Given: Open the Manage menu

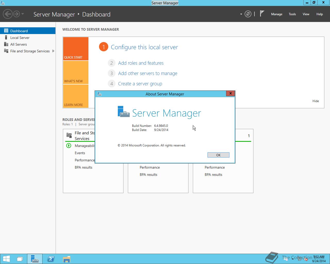Looking at the screenshot, I should click(277, 14).
